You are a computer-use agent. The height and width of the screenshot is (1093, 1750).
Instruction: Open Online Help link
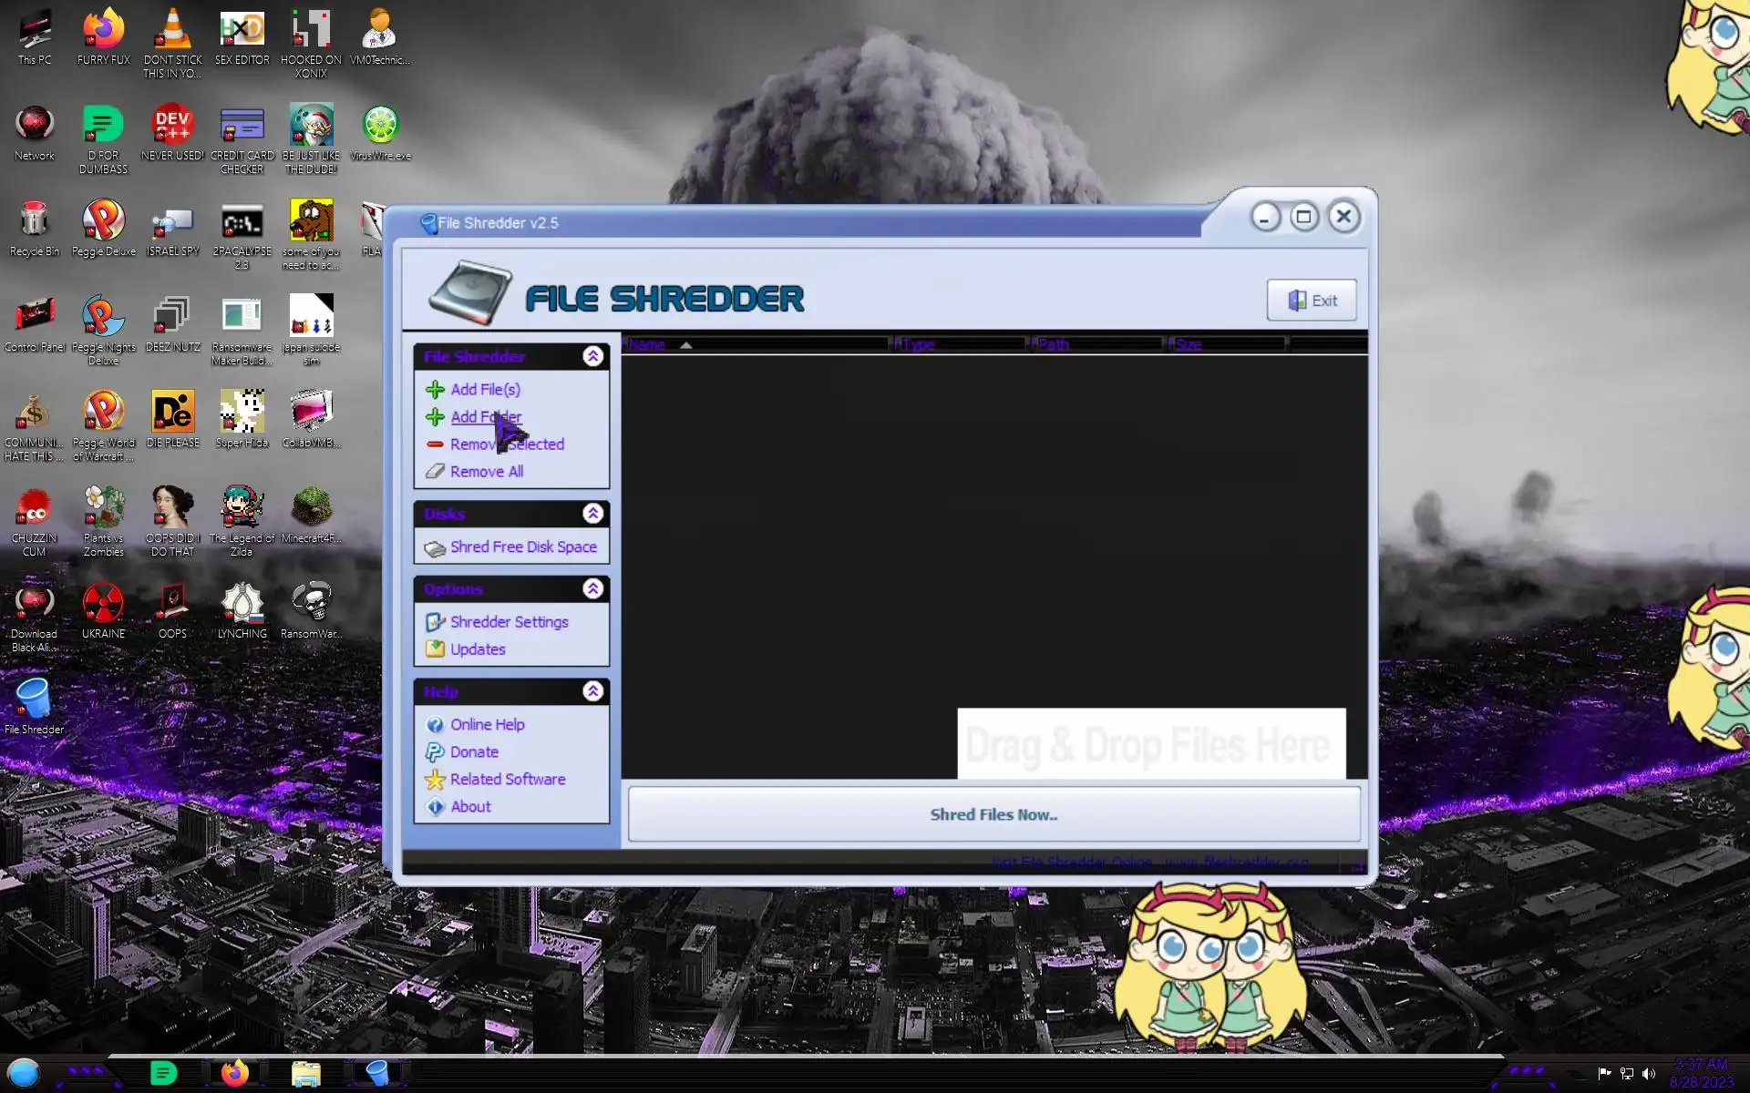487,725
